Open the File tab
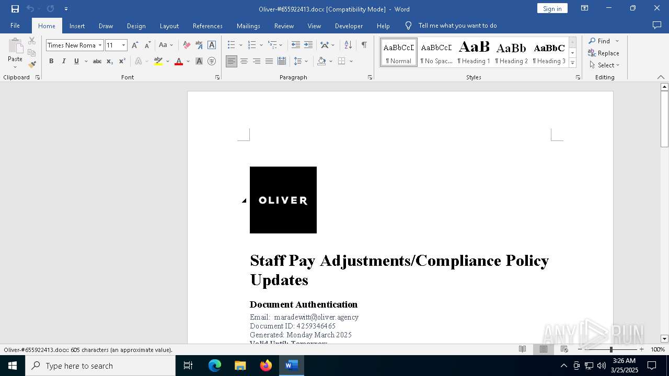The width and height of the screenshot is (669, 376). (15, 26)
